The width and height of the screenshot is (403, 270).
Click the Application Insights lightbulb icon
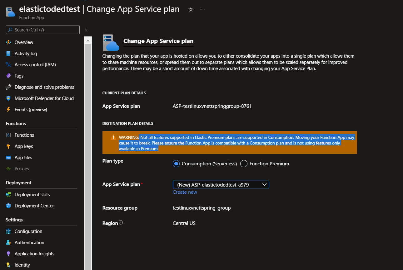8,254
